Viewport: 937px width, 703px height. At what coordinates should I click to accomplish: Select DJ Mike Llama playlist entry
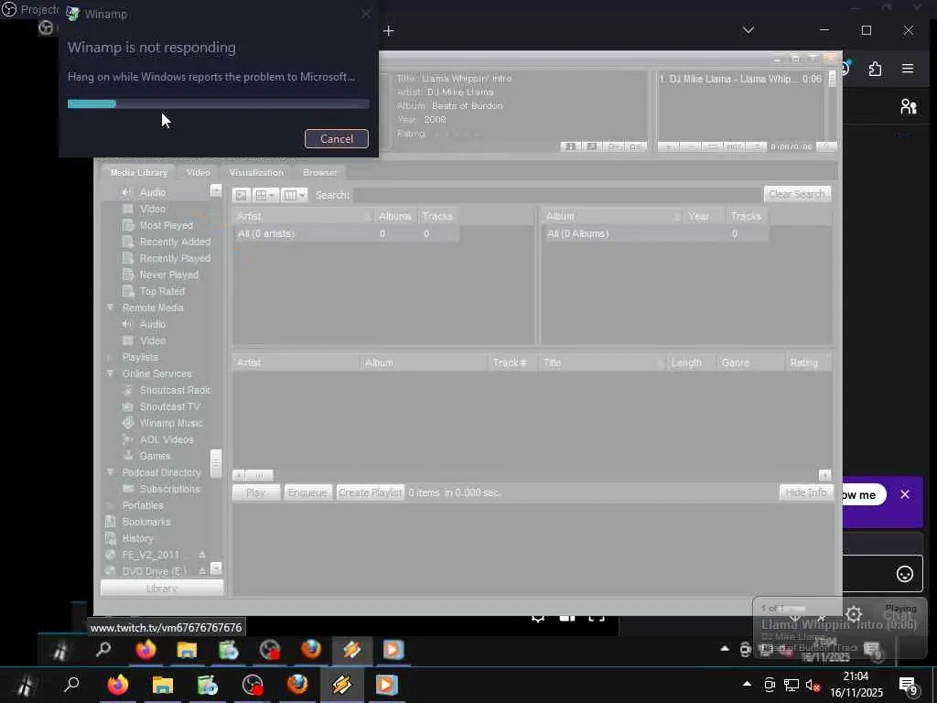click(741, 79)
